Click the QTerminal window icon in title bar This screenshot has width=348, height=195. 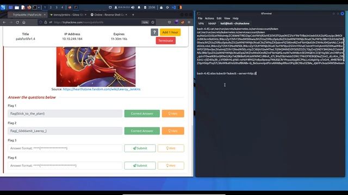pos(198,14)
